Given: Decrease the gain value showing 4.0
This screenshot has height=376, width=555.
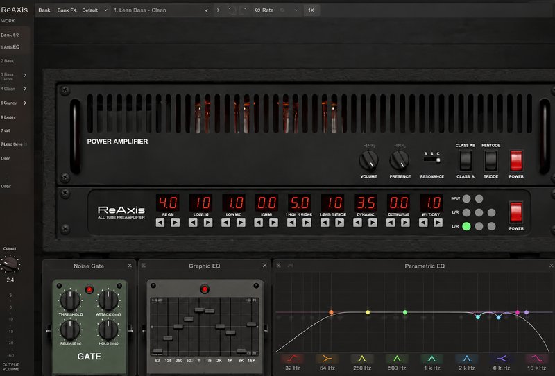Looking at the screenshot, I should (x=160, y=223).
